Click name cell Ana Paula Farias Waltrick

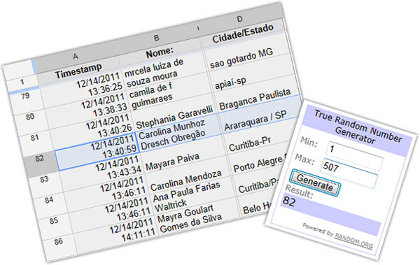click(x=194, y=196)
